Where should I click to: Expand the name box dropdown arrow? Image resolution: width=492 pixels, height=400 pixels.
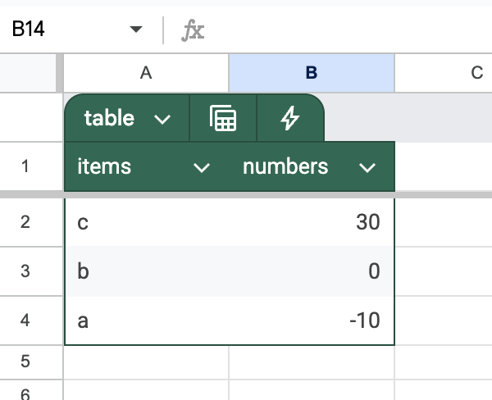click(x=136, y=30)
